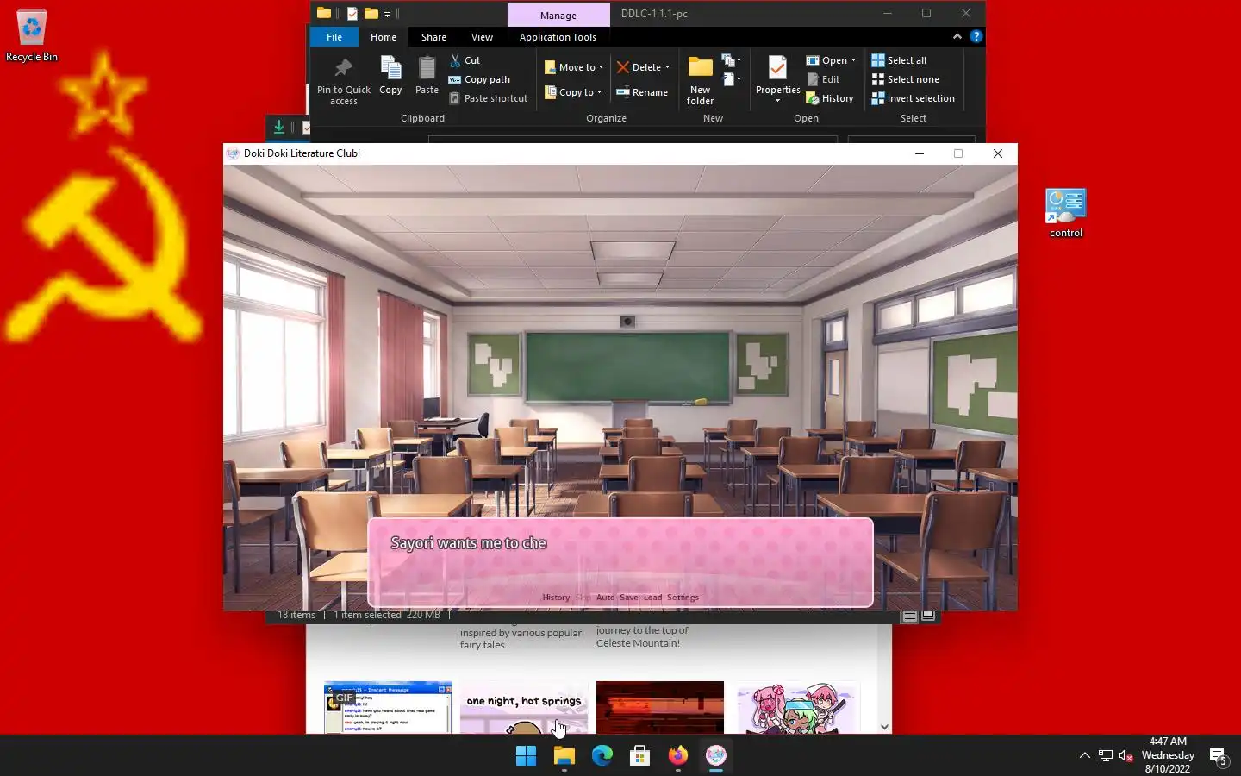Screen dimensions: 1241x776
Task: Click Invert selection in the ribbon
Action: (913, 98)
